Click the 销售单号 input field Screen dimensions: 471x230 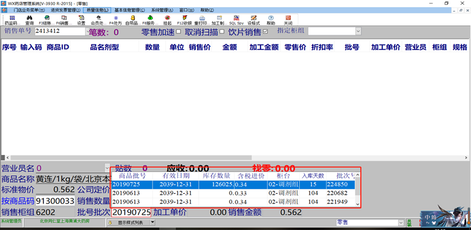point(60,31)
